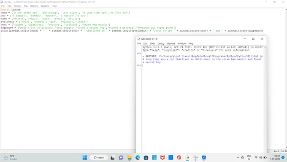Click the 'A long time ago' shell output line
This screenshot has width=287, height=162.
coord(202,59)
